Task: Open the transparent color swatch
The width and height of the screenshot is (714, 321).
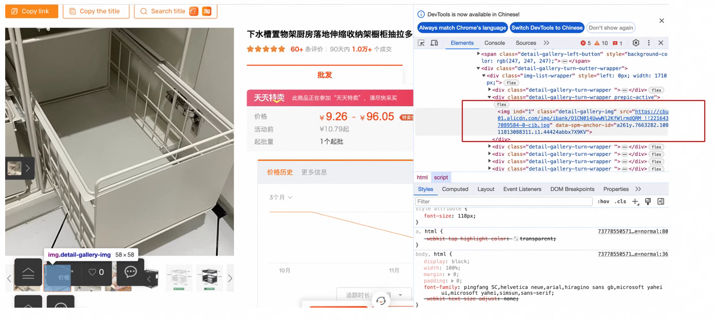Action: point(516,238)
